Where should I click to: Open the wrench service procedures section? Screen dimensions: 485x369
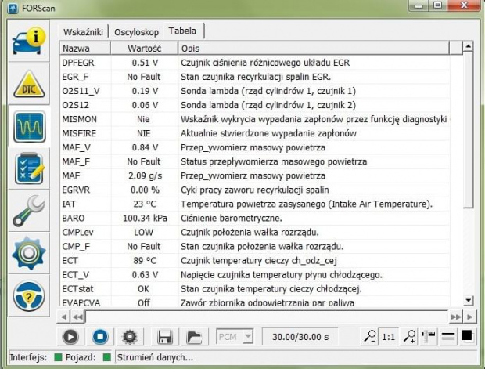(29, 211)
